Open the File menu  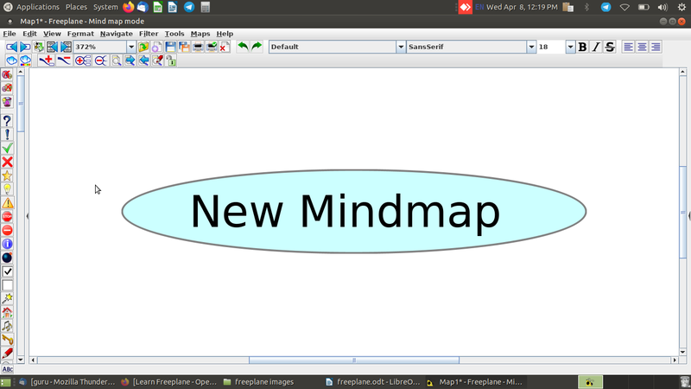[x=10, y=34]
